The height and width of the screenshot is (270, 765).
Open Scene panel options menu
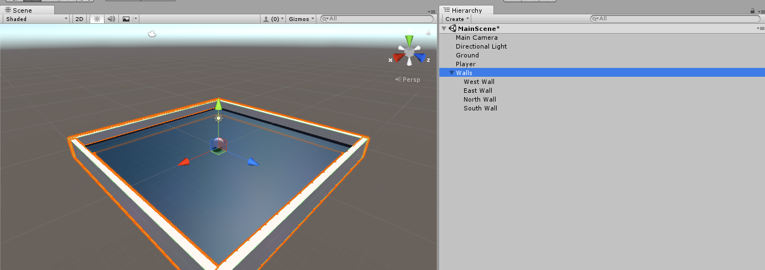point(431,11)
